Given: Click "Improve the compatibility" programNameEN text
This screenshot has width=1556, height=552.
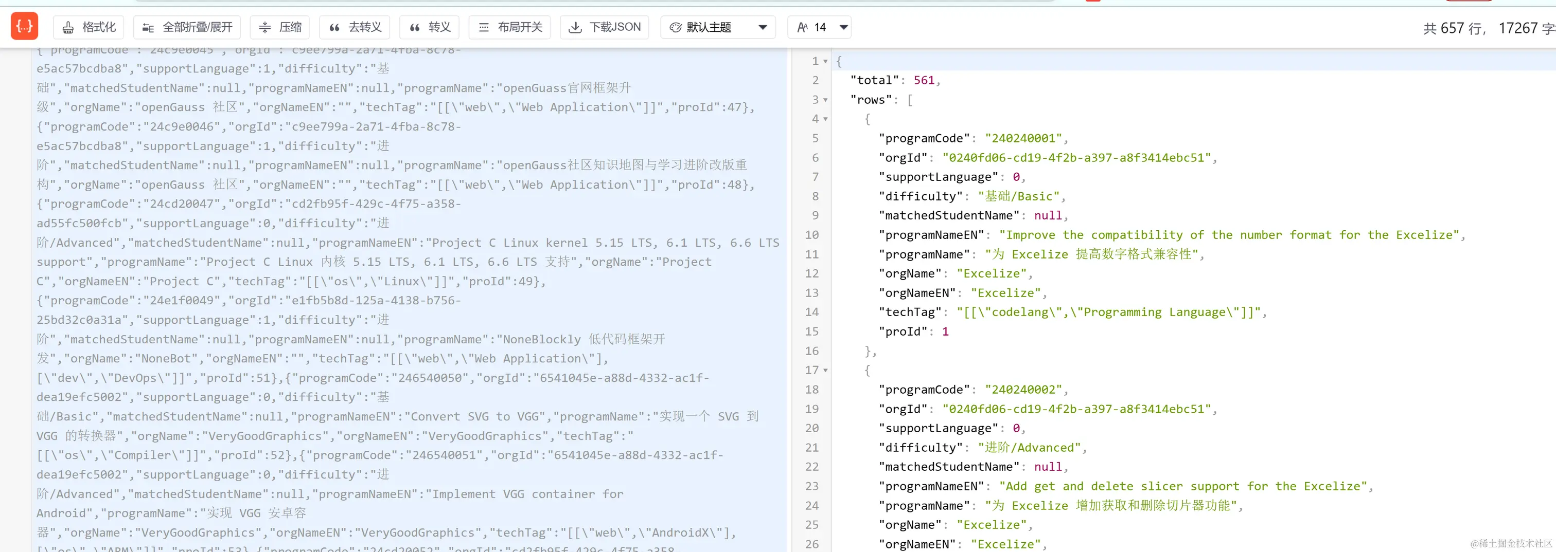Looking at the screenshot, I should [1229, 235].
